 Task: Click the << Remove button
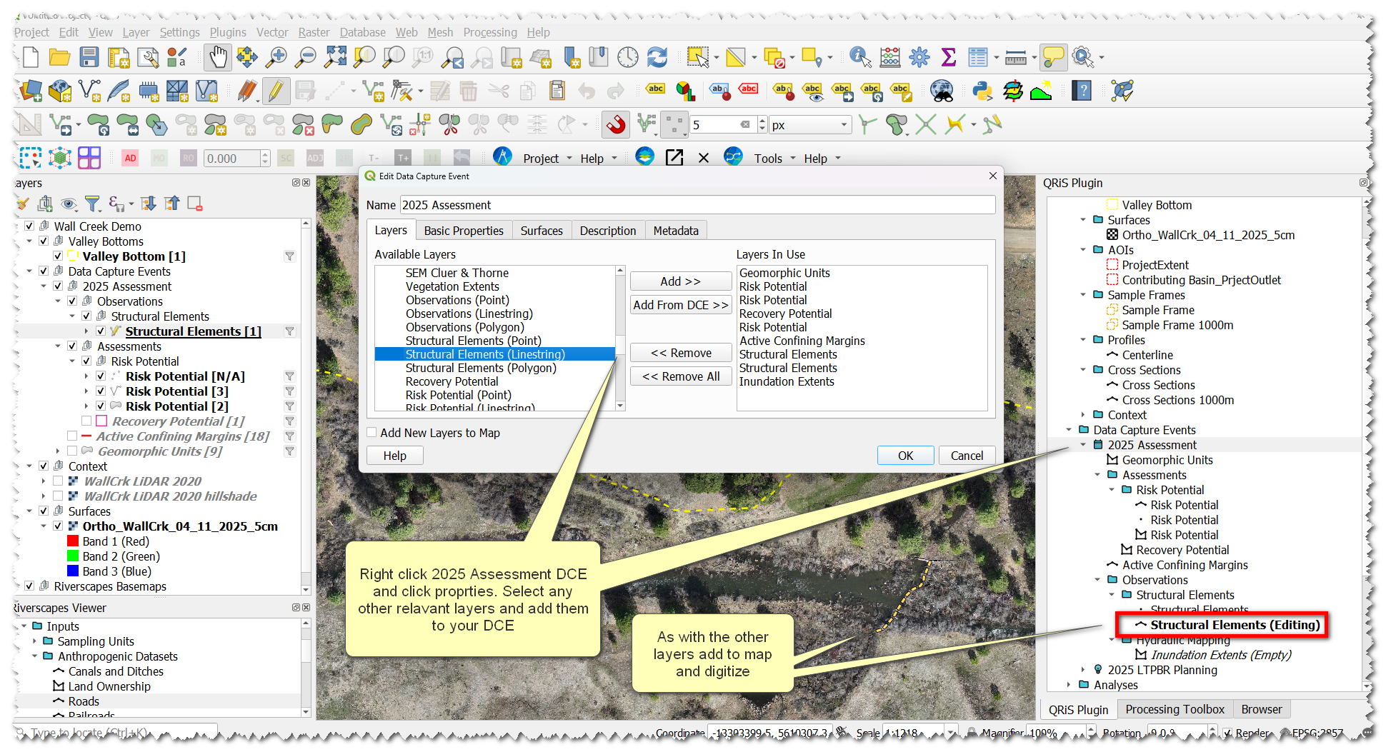[x=680, y=353]
